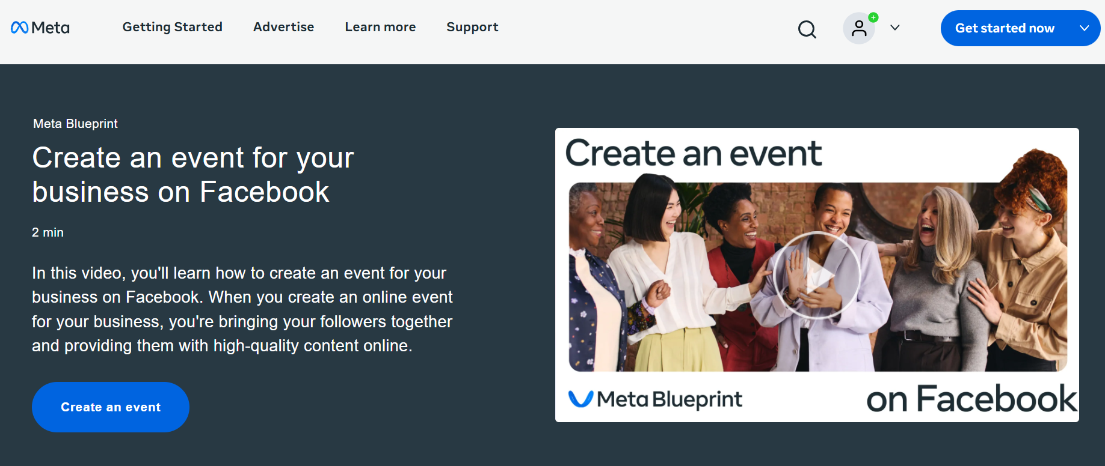Click the group photo in the video thumbnail
Viewport: 1105px width, 466px height.
[x=662, y=276]
